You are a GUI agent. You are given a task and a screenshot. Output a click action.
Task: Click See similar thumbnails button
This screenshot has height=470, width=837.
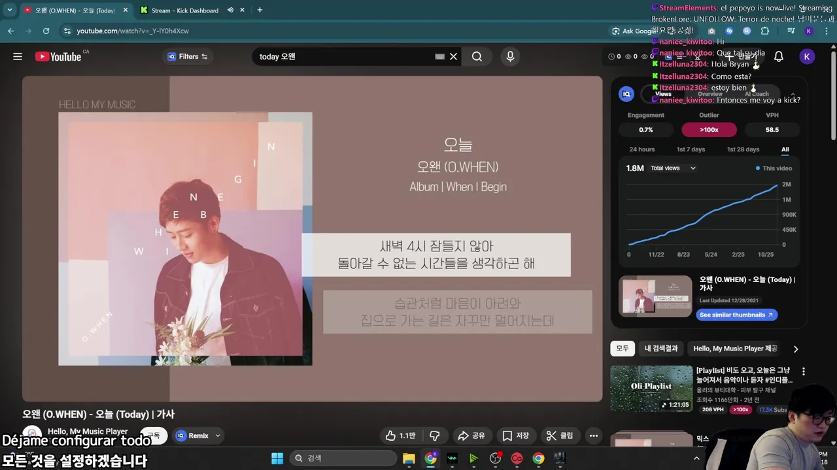coord(736,315)
